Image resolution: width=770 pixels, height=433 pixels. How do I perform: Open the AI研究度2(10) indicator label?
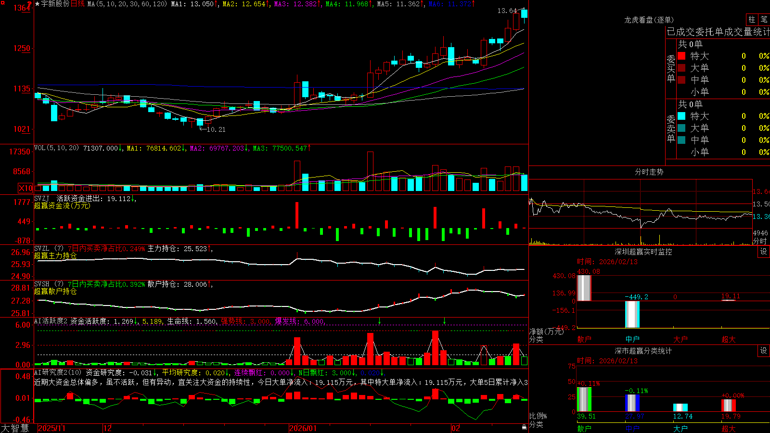58,373
